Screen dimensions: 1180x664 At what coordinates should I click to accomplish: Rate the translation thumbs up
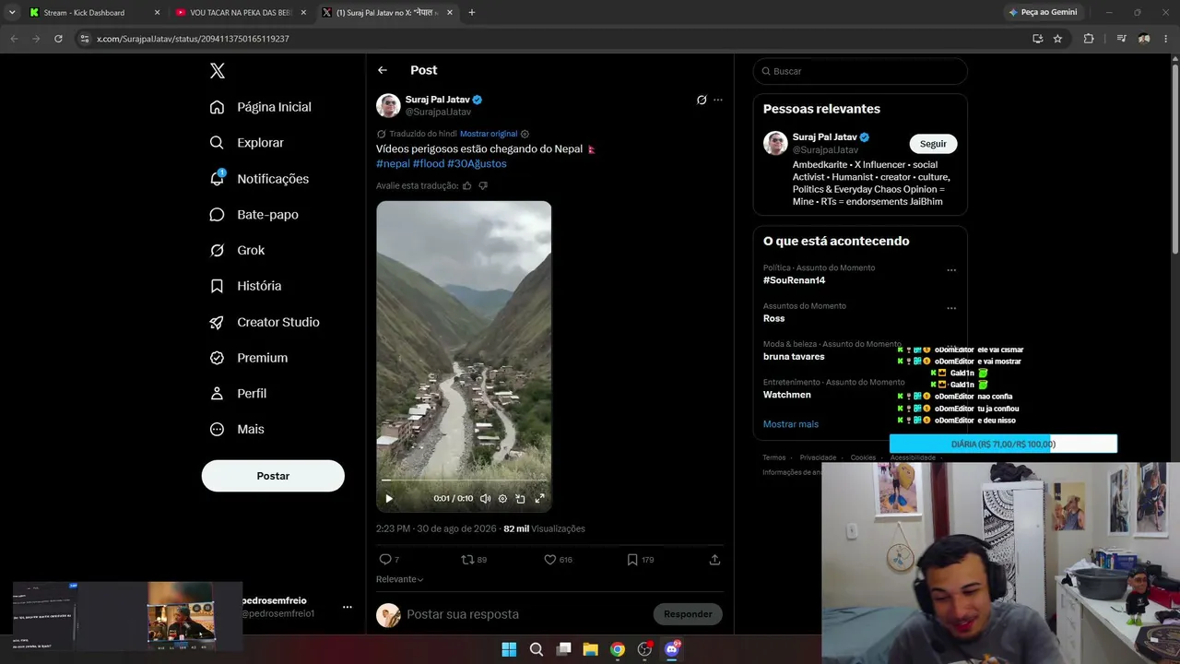click(467, 185)
